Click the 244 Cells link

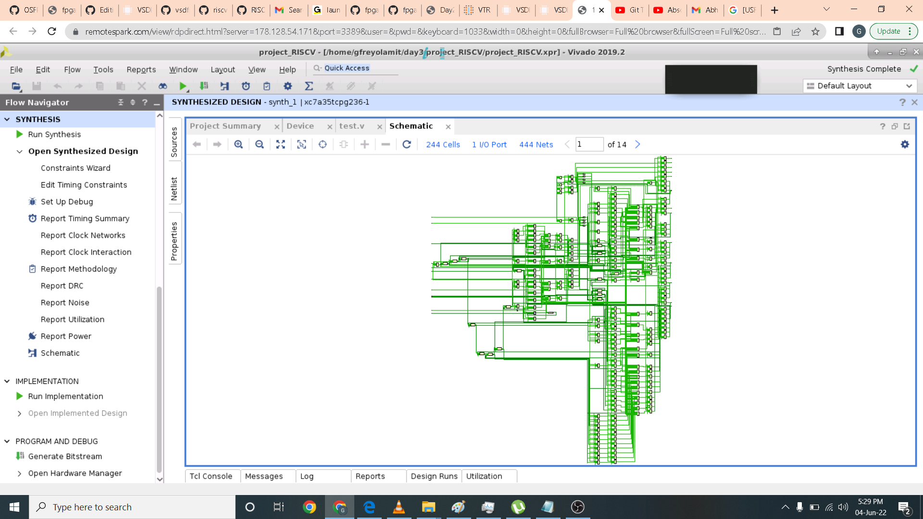[443, 145]
